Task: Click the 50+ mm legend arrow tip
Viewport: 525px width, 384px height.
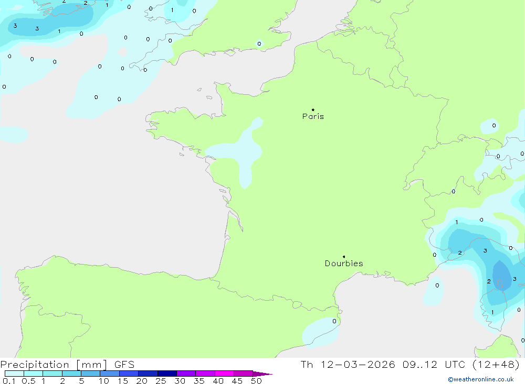Action: point(263,374)
